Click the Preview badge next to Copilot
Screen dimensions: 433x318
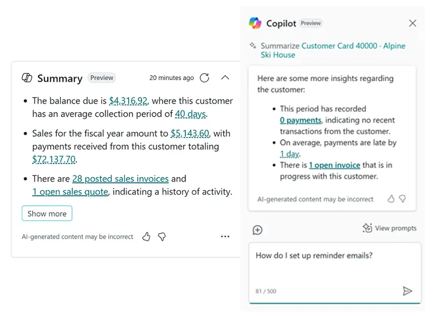tap(311, 23)
